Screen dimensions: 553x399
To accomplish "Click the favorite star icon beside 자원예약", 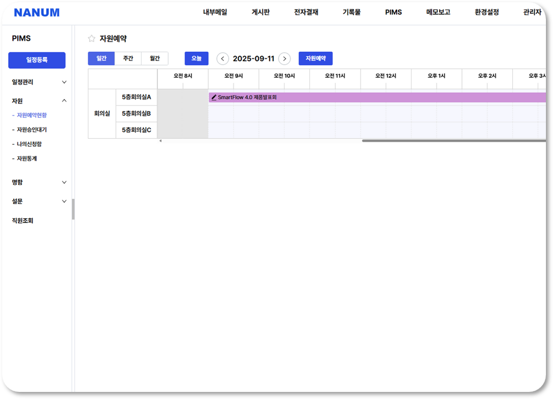I will [x=91, y=39].
